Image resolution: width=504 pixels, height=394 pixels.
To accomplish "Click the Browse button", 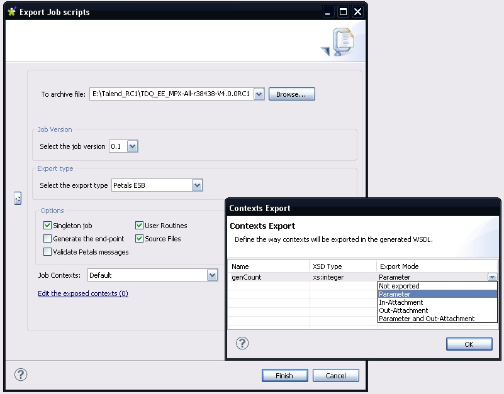I will (291, 94).
